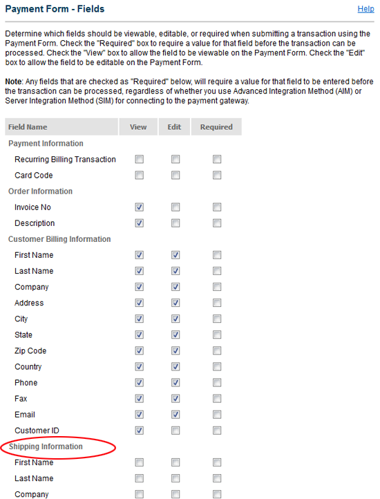Image resolution: width=380 pixels, height=499 pixels.
Task: Uncheck Edit for City
Action: (x=175, y=319)
